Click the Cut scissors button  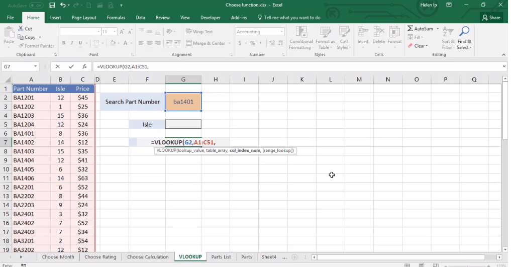coord(25,29)
